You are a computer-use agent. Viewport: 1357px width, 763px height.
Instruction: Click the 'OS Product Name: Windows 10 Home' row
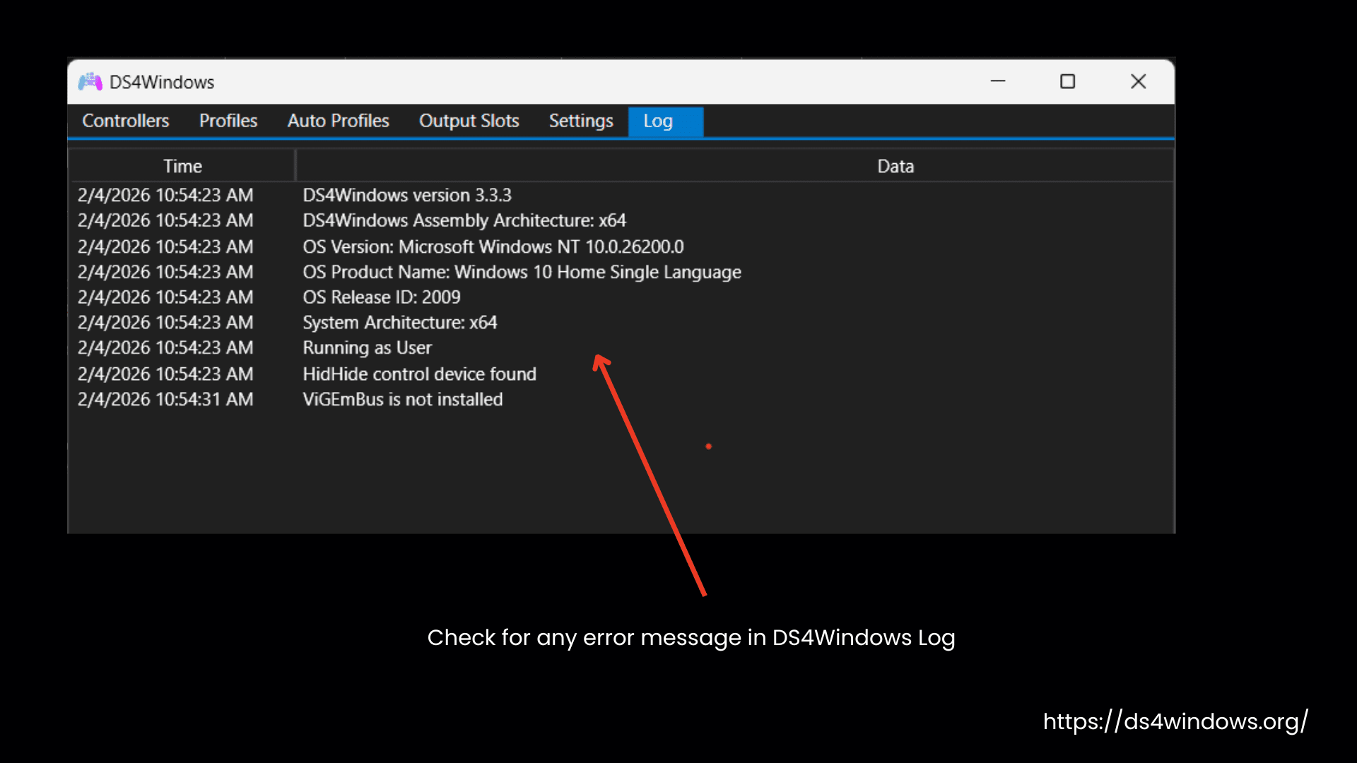tap(622, 272)
